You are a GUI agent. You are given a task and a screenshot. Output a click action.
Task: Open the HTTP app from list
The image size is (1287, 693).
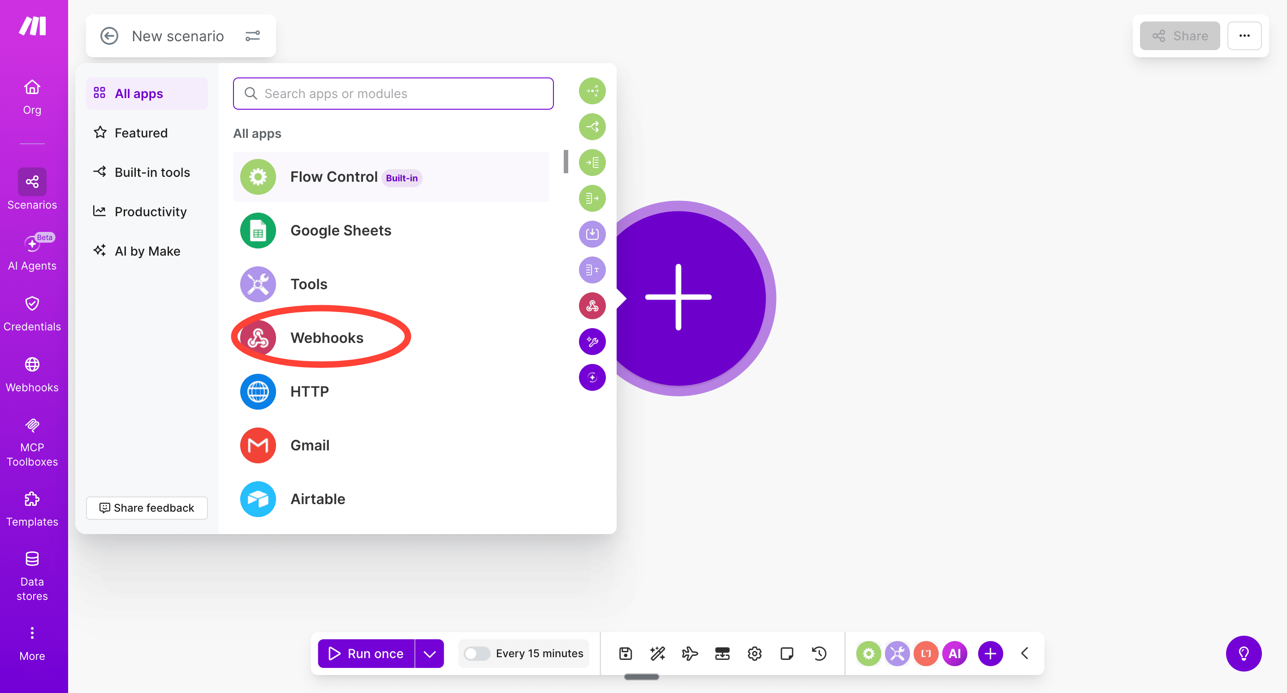click(309, 391)
